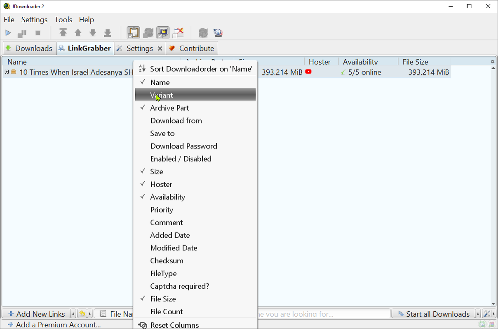Viewport: 498px width, 329px height.
Task: Close the Settings tab with X
Action: [160, 49]
